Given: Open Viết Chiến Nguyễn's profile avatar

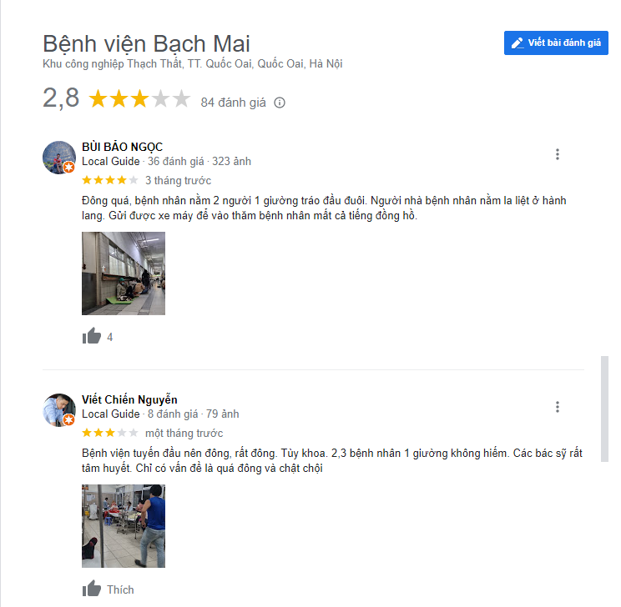Looking at the screenshot, I should [59, 410].
